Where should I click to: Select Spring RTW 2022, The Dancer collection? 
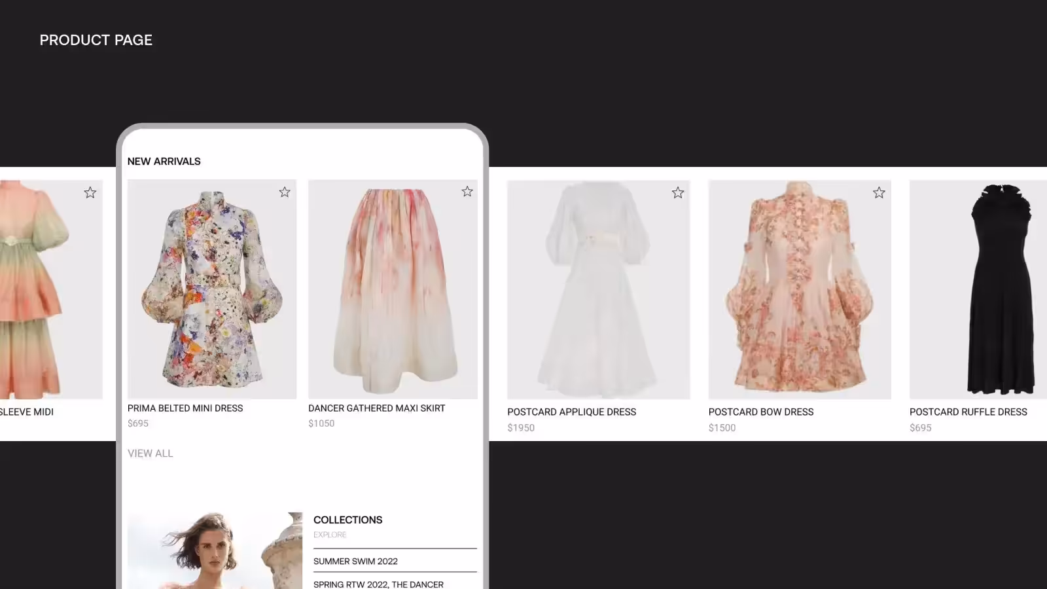coord(378,584)
